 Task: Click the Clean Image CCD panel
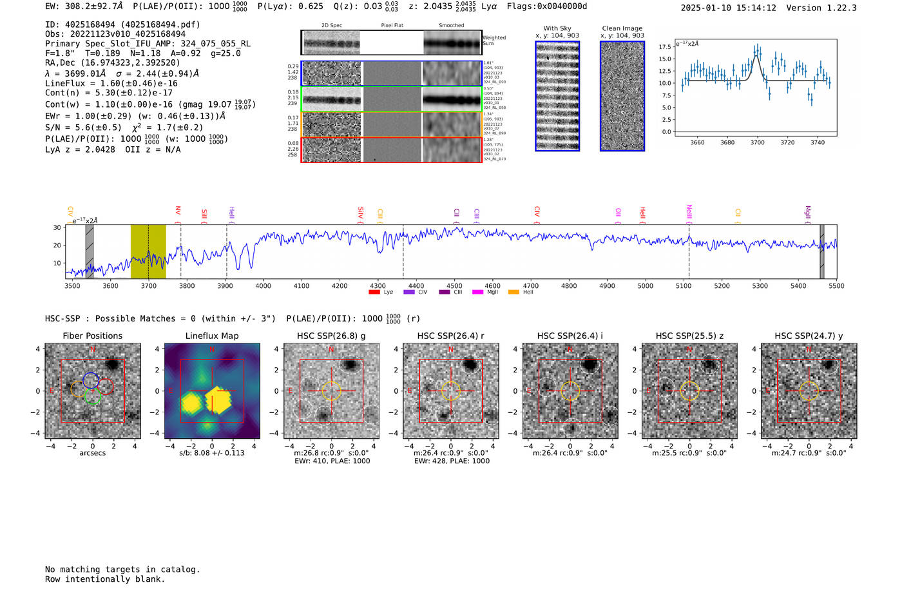tap(622, 96)
